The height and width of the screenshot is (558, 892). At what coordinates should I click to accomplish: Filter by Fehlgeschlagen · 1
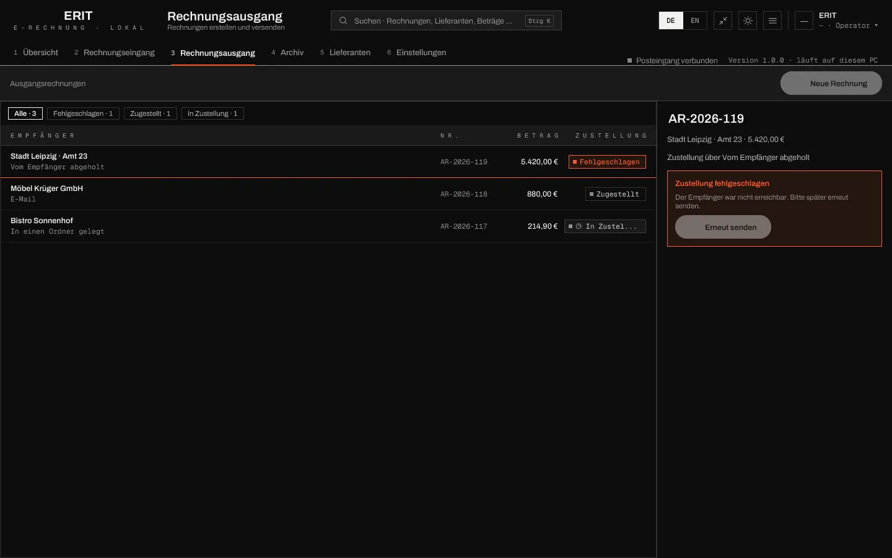(x=83, y=113)
